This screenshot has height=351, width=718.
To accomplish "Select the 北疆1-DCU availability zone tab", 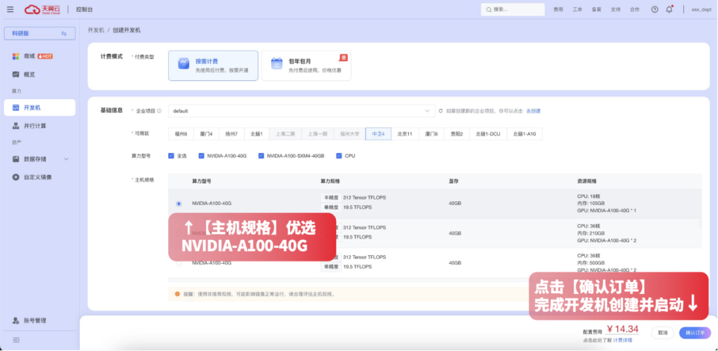I will coord(488,134).
